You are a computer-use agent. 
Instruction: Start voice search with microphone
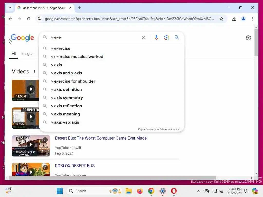click(156, 37)
